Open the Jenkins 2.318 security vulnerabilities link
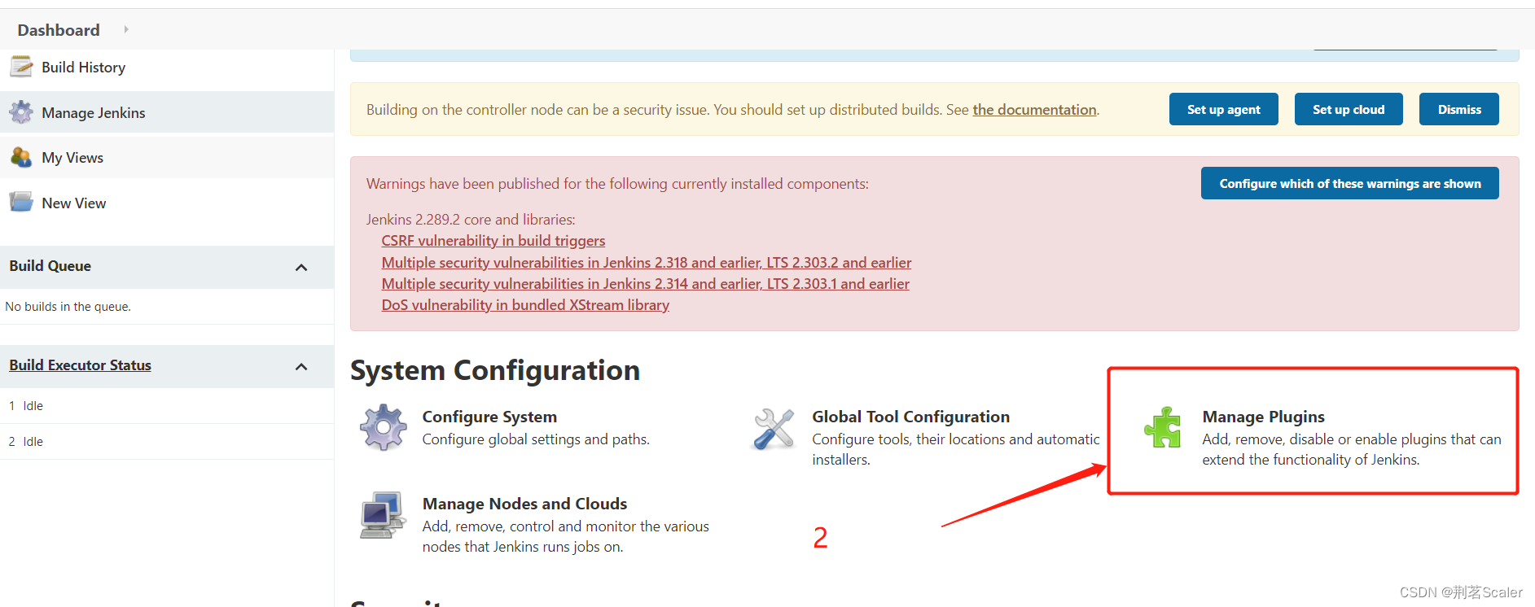1535x607 pixels. click(646, 263)
